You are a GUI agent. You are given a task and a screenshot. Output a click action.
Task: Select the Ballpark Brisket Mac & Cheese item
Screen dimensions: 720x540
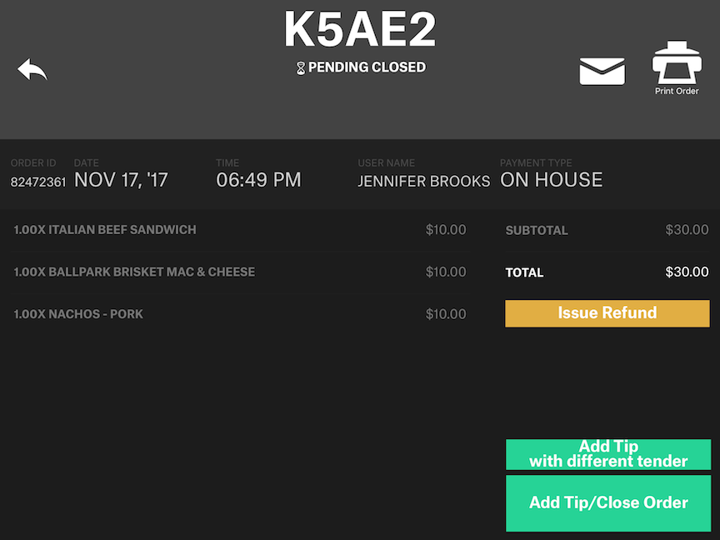134,272
